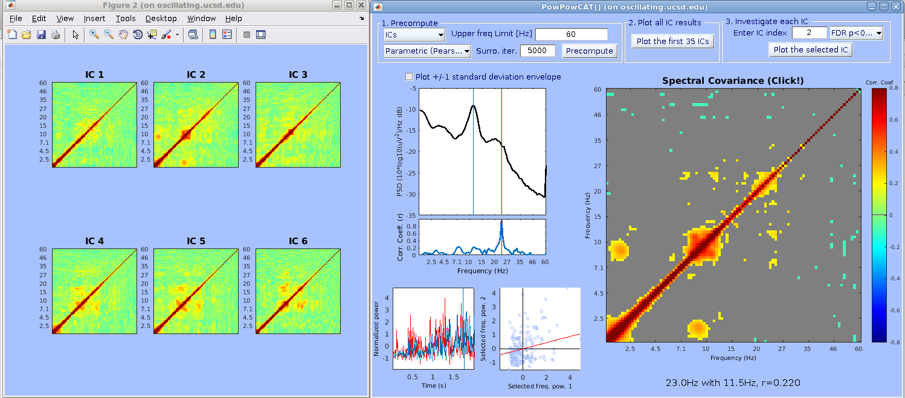This screenshot has height=398, width=905.
Task: Click the IC 3 covariance thumbnail
Action: 298,124
